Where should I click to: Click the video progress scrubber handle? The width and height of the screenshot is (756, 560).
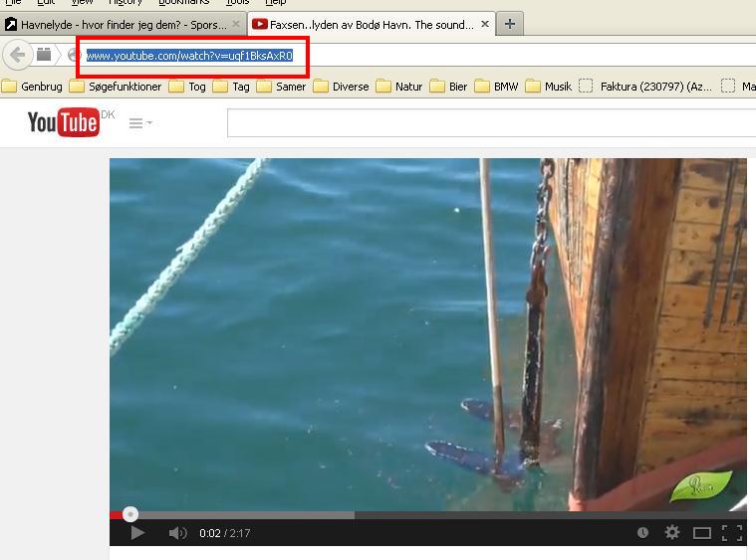click(130, 514)
